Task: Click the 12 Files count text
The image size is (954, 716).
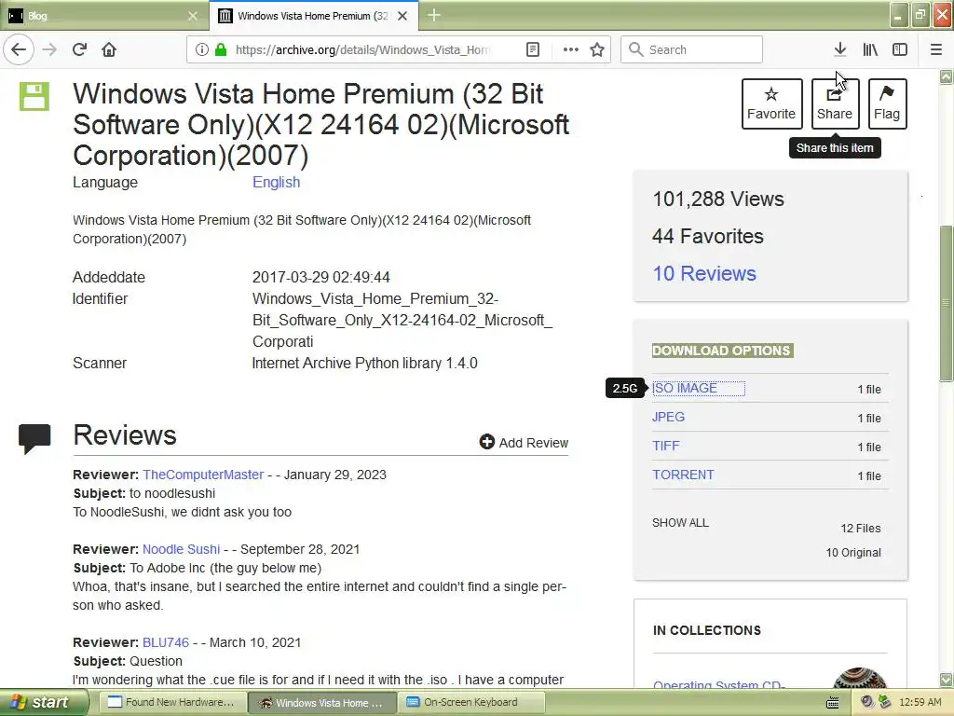Action: [x=860, y=529]
